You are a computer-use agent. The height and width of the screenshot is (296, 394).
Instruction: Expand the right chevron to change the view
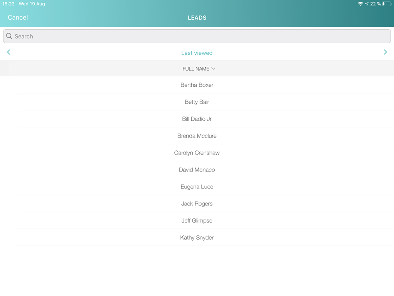pyautogui.click(x=385, y=52)
